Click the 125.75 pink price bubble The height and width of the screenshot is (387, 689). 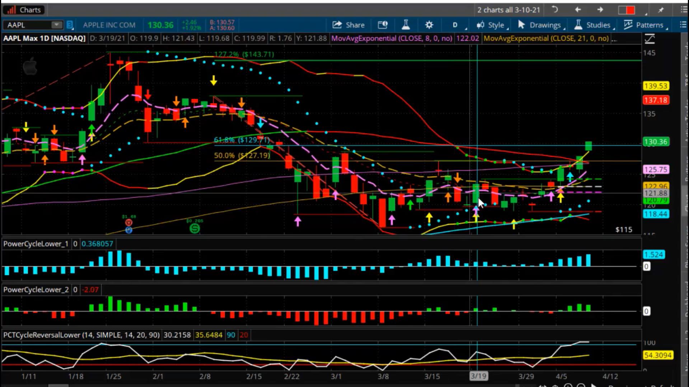(656, 169)
